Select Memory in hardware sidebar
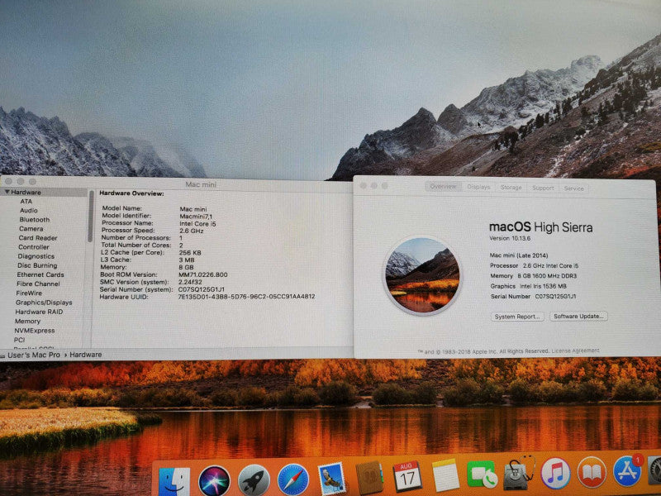Screen dimensions: 661x496 click(27, 321)
